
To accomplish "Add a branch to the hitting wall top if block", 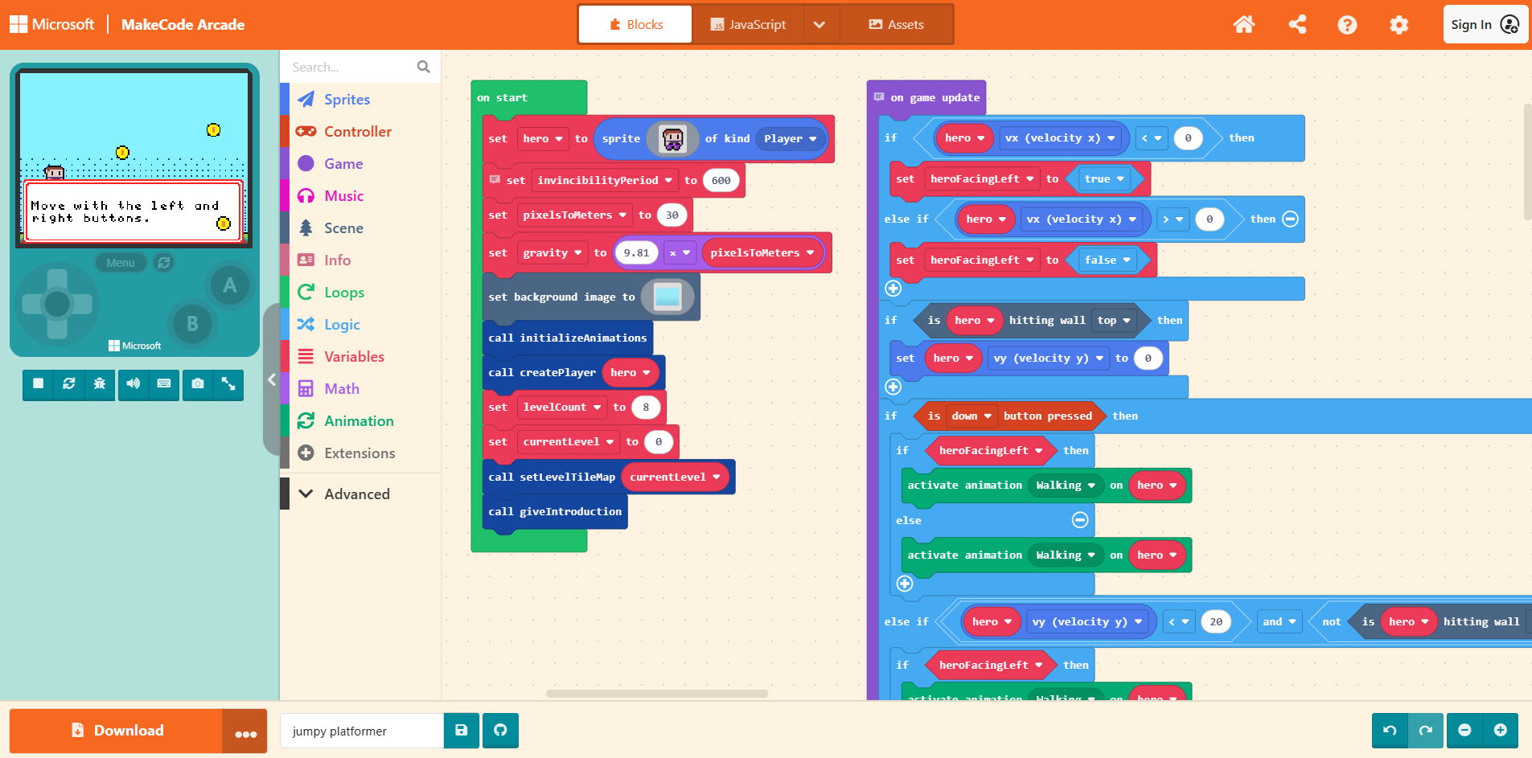I will pos(893,387).
